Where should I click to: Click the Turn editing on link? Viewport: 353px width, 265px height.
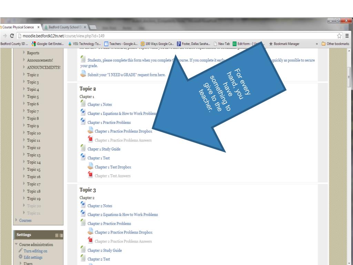pos(36,251)
